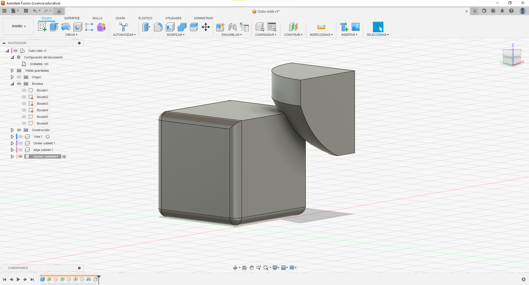Hide the corner cubelet:1 component
This screenshot has width=529, height=285.
click(20, 156)
